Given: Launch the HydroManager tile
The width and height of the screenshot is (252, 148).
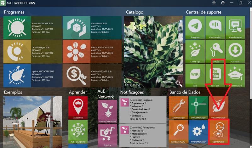Looking at the screenshot, I should tap(198, 132).
